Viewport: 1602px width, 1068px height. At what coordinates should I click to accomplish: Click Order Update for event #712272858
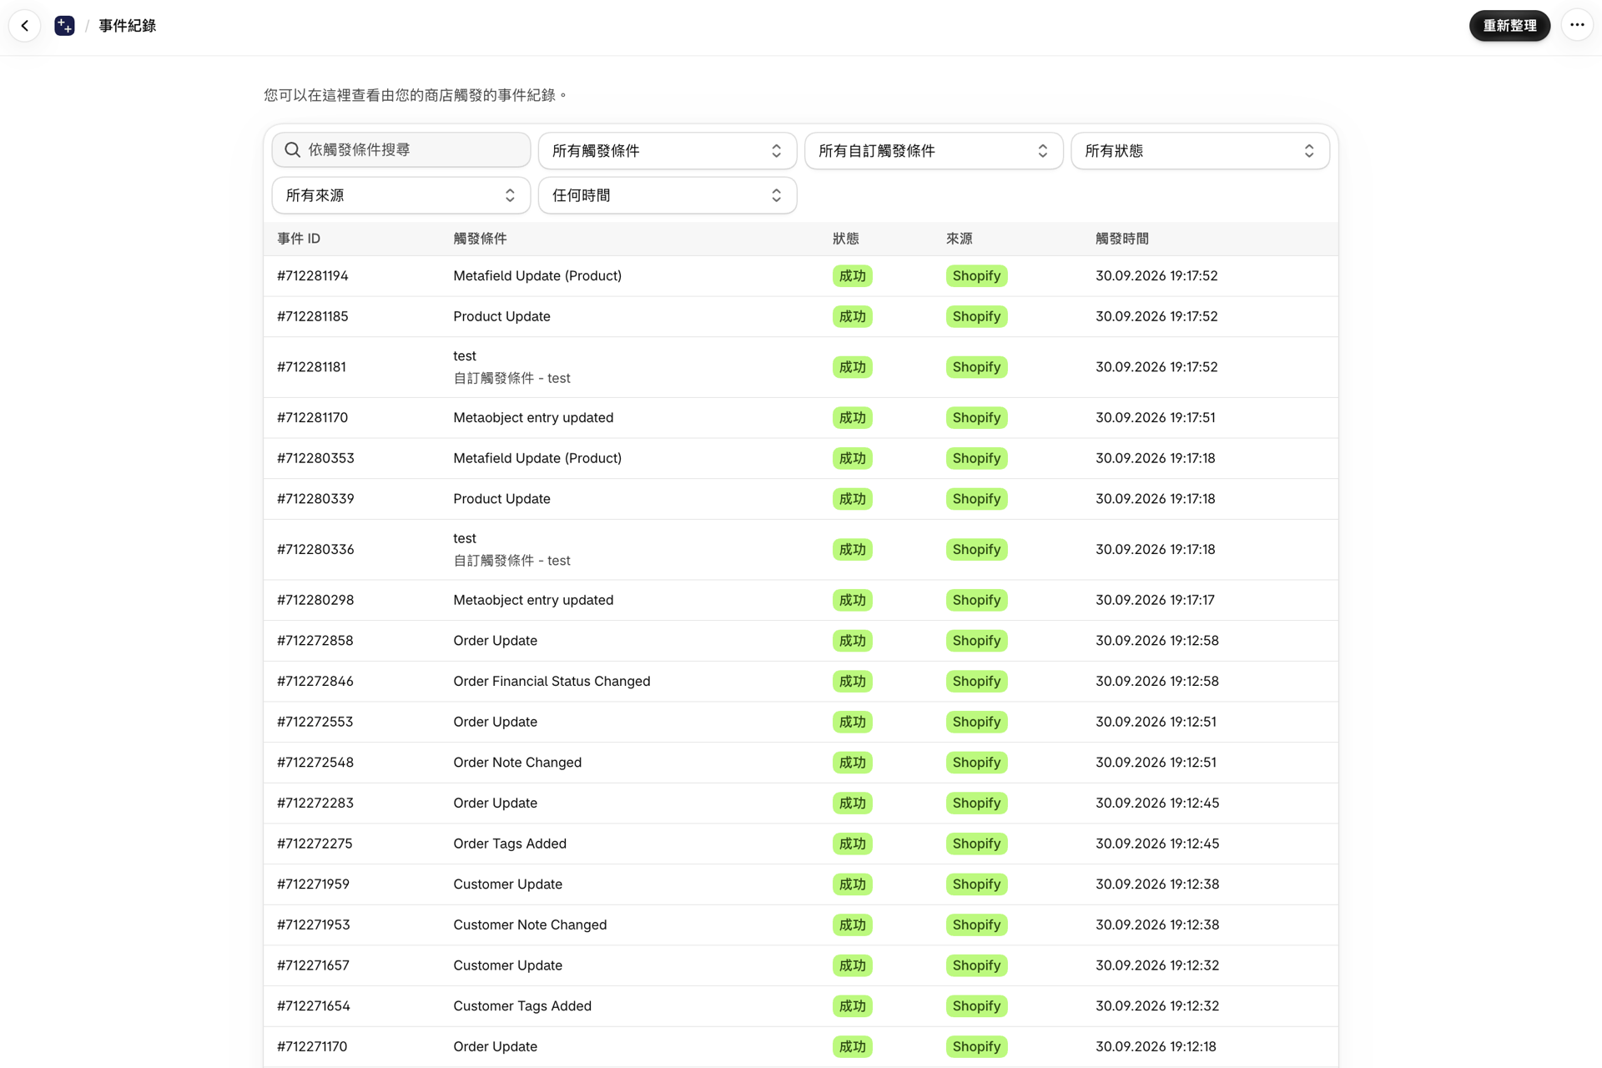[495, 641]
